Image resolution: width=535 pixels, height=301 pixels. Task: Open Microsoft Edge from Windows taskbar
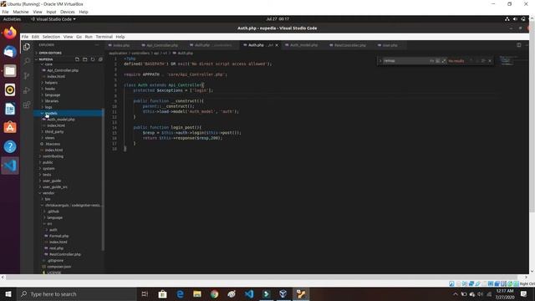click(x=180, y=293)
